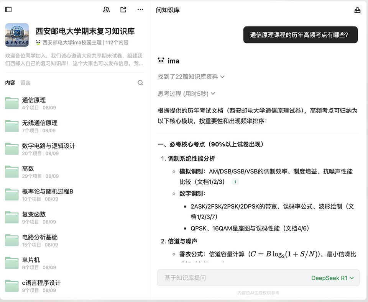Expand the 思考过程 section
The height and width of the screenshot is (302, 368).
[186, 93]
